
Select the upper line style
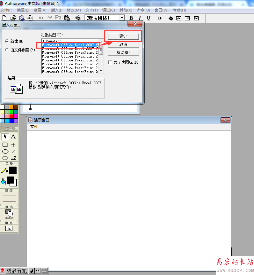coord(9,195)
